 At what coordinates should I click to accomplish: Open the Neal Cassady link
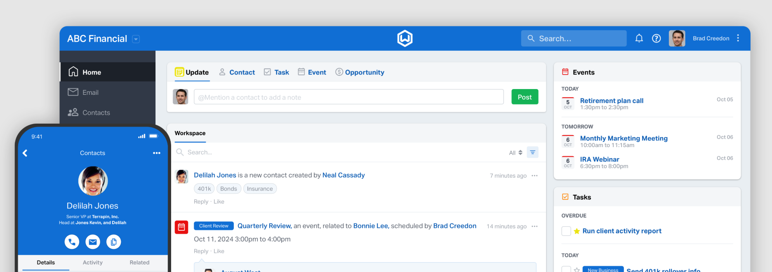pos(344,175)
